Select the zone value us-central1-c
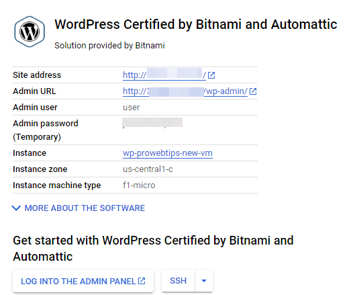 point(148,169)
